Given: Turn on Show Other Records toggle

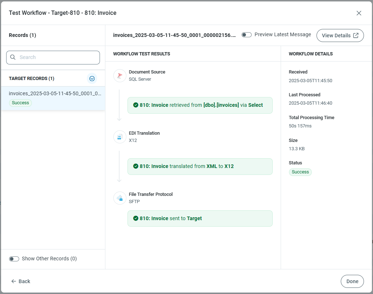Looking at the screenshot, I should click(14, 259).
